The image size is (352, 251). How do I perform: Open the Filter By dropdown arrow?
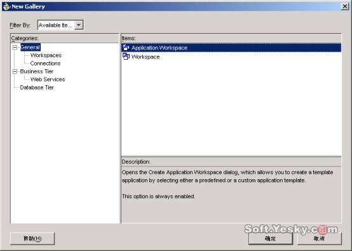tap(79, 25)
